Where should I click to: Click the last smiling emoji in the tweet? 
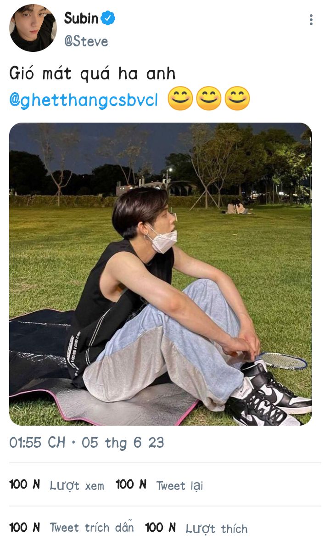pos(237,98)
